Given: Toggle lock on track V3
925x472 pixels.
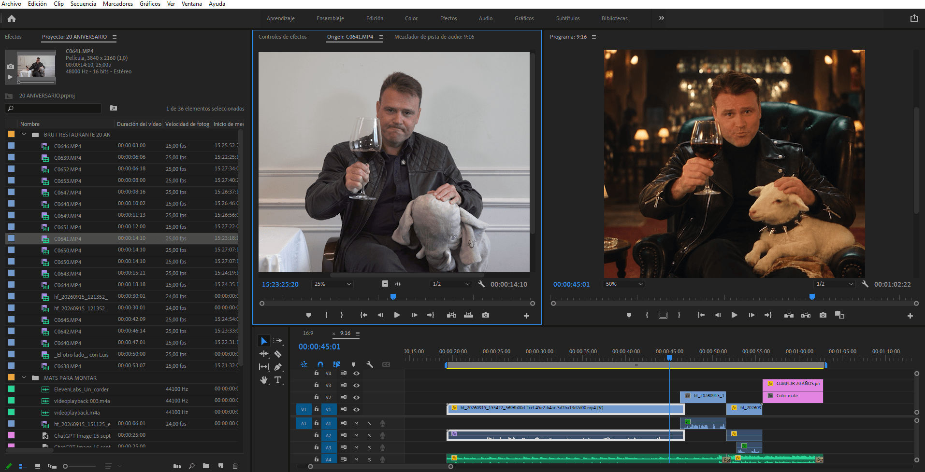Looking at the screenshot, I should pos(316,385).
